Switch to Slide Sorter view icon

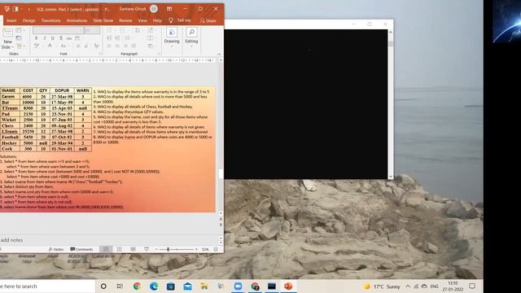coord(120,249)
